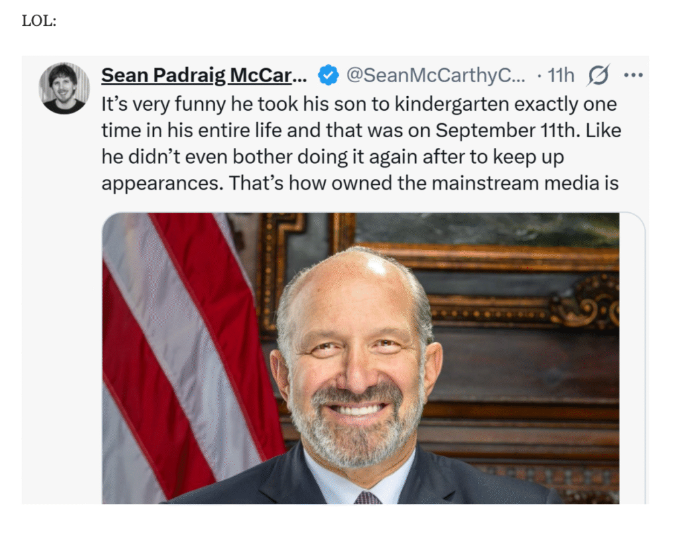679x543 pixels.
Task: Open the three-dot More options menu
Action: (633, 76)
